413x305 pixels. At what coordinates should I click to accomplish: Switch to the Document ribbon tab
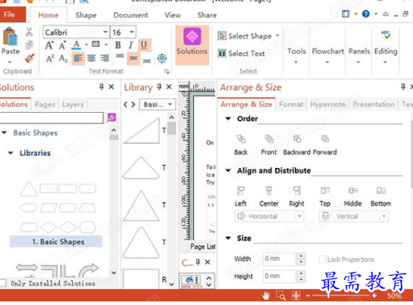click(x=130, y=15)
